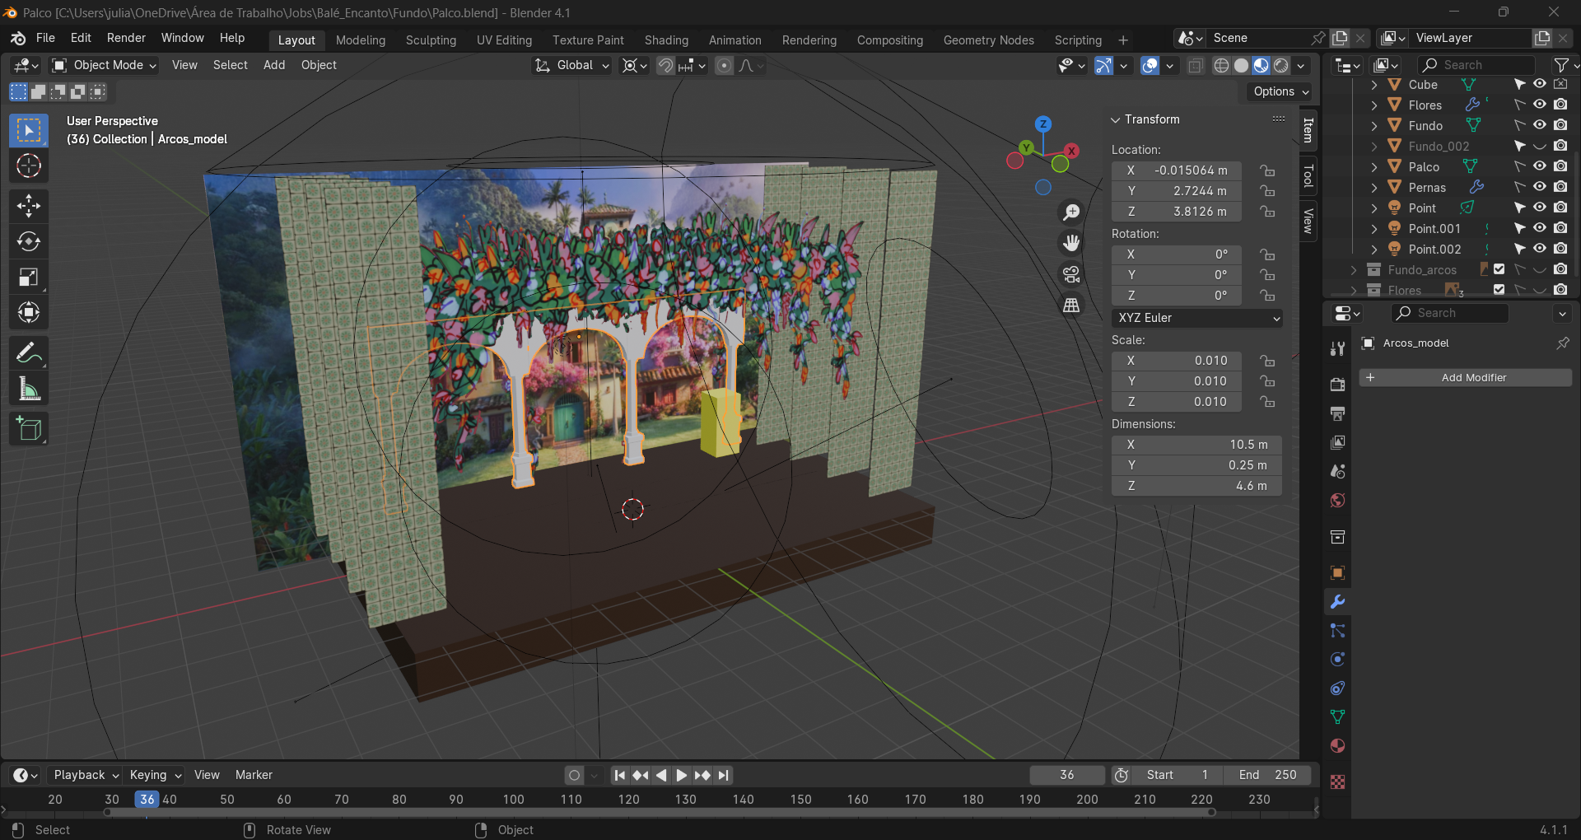This screenshot has width=1581, height=840.
Task: Pick the Annotate pencil tool
Action: [x=29, y=354]
